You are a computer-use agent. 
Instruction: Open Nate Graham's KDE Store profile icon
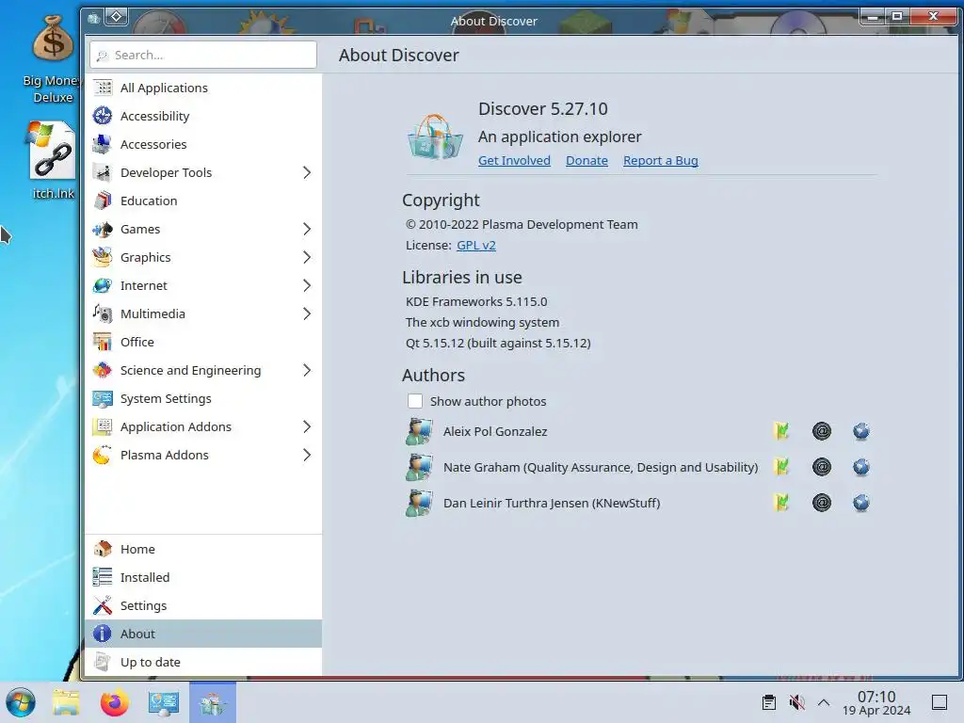tap(781, 467)
